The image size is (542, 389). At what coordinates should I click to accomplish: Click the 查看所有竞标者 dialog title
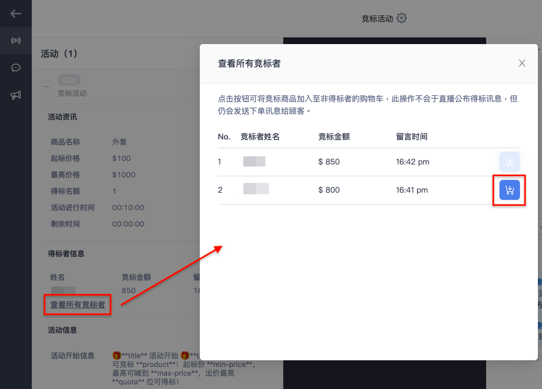click(x=249, y=63)
